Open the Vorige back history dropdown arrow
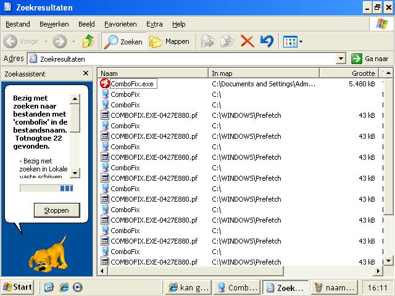Viewport: 395px width, 296px height. 46,41
